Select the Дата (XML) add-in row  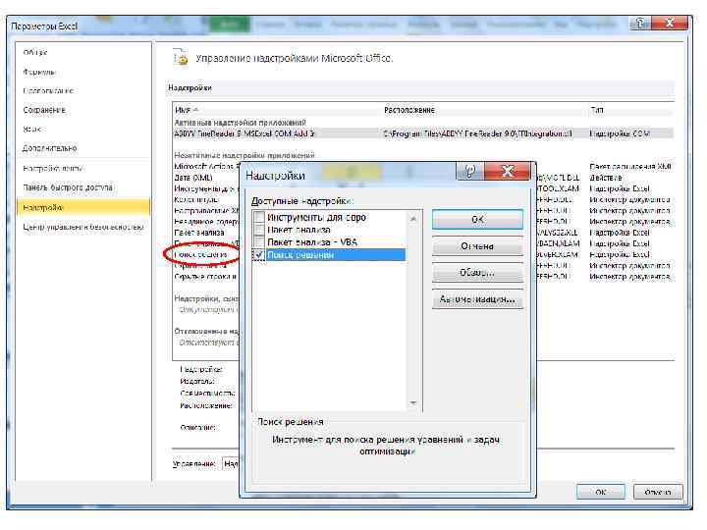click(x=193, y=178)
